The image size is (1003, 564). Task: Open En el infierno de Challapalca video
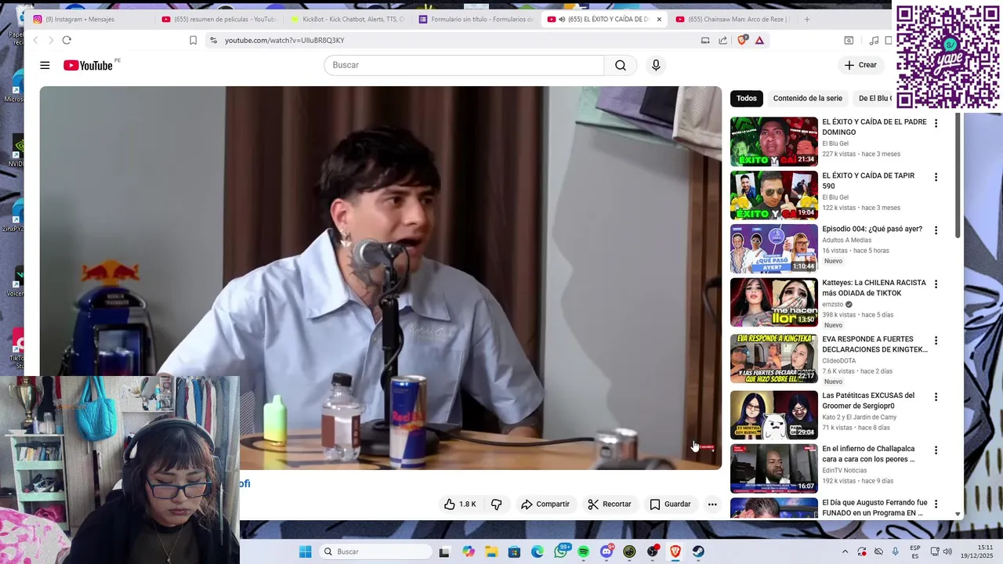[x=868, y=454]
